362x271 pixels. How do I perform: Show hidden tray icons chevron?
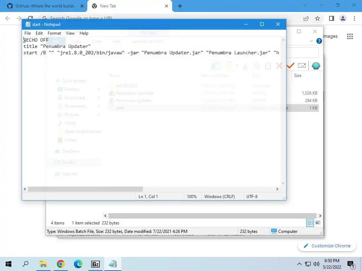pos(299,264)
